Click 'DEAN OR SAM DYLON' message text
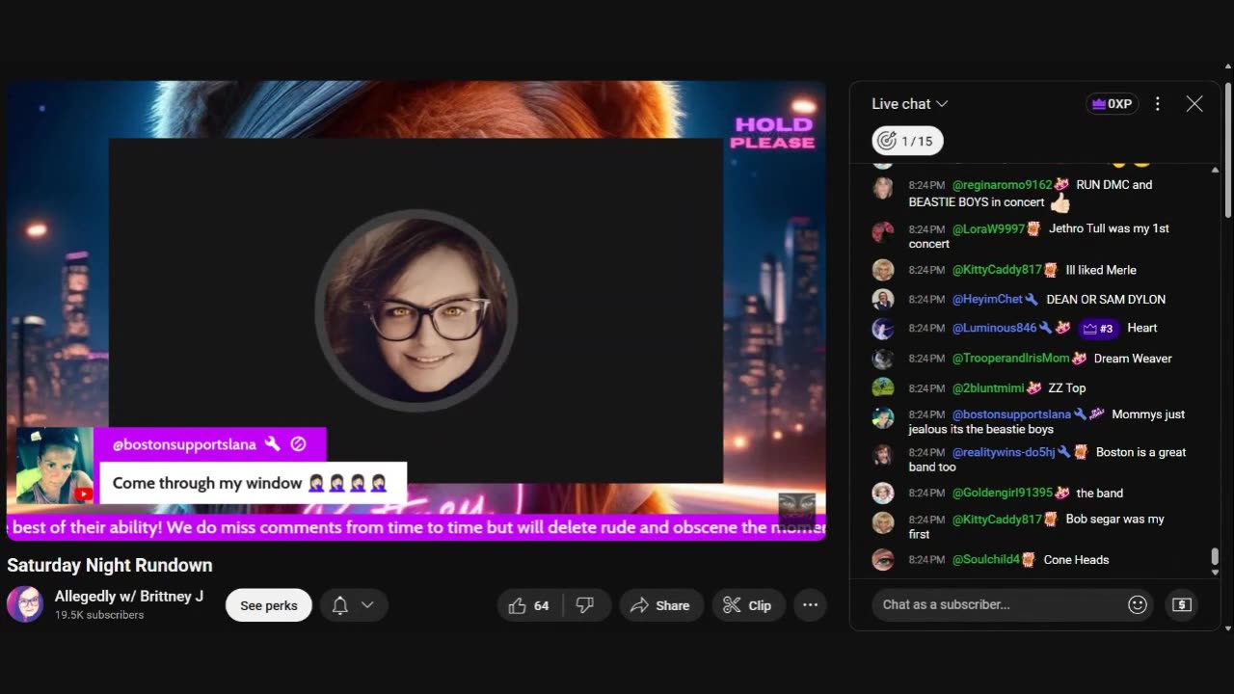The width and height of the screenshot is (1234, 694). point(1106,300)
